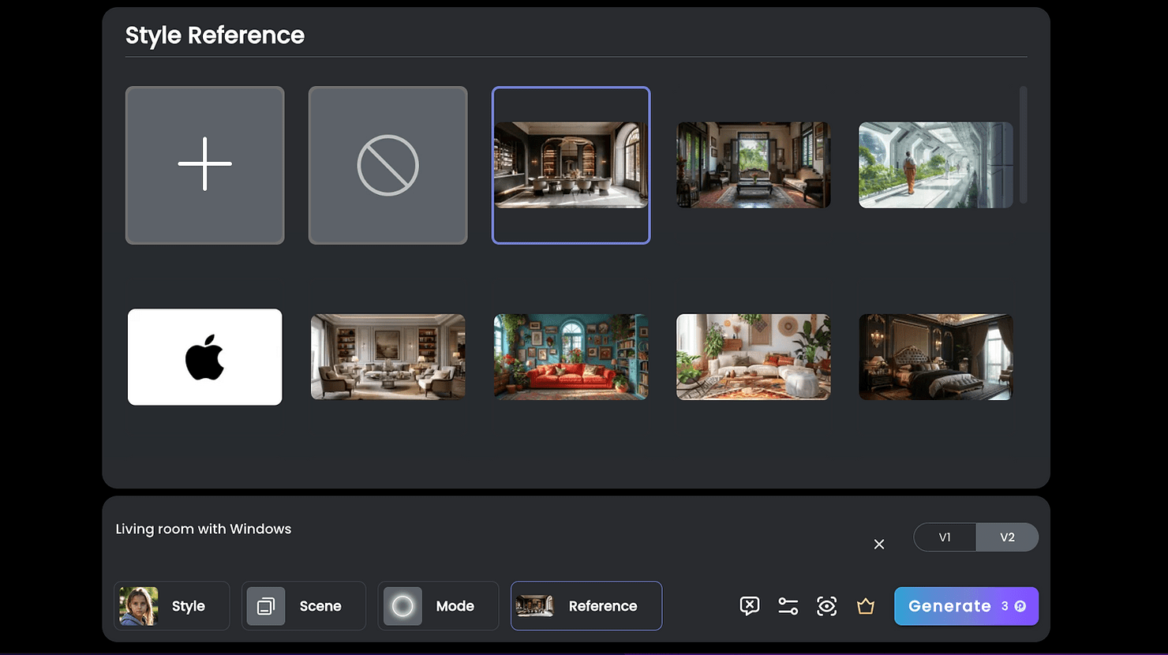The image size is (1168, 655).
Task: Open the Mode options
Action: (438, 606)
